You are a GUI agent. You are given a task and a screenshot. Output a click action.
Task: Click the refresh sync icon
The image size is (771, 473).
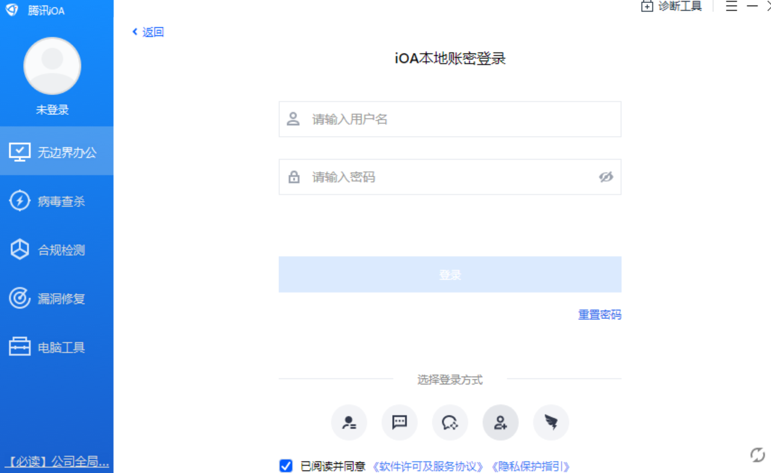[757, 455]
